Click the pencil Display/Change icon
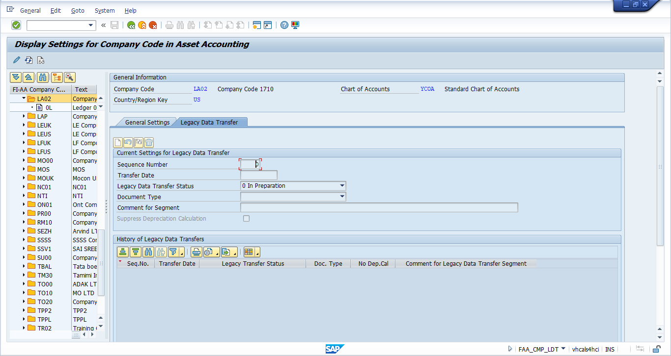Viewport: 671px width, 356px height. click(17, 60)
